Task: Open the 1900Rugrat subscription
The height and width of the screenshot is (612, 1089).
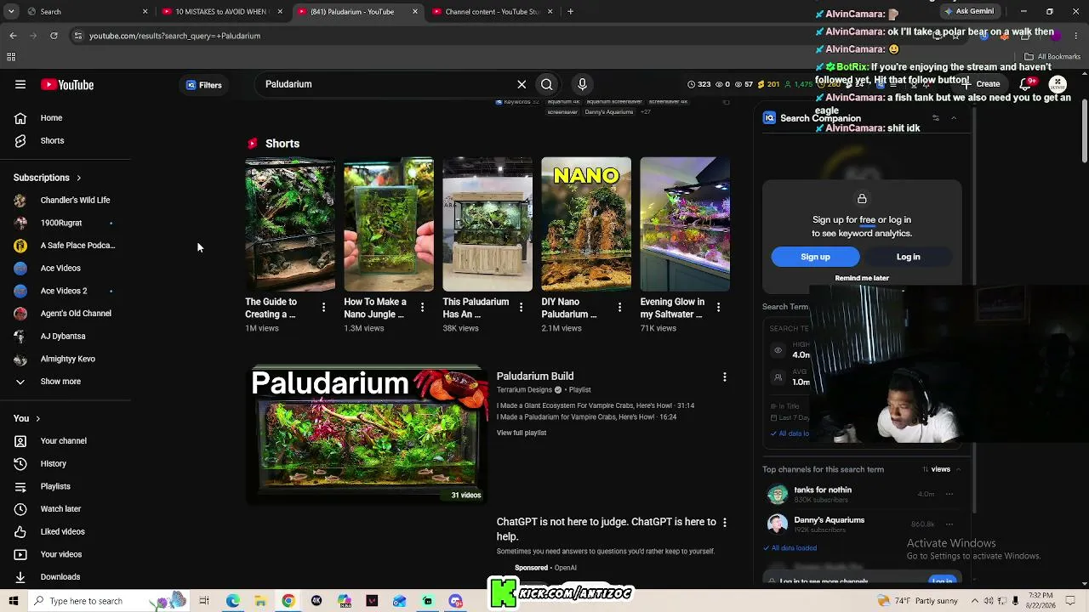Action: [66, 223]
